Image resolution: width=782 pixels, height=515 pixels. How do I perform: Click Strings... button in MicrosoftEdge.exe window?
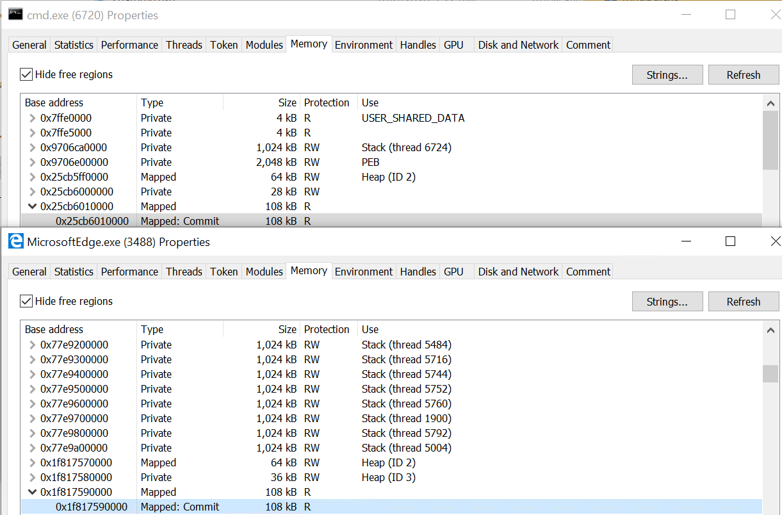coord(667,302)
